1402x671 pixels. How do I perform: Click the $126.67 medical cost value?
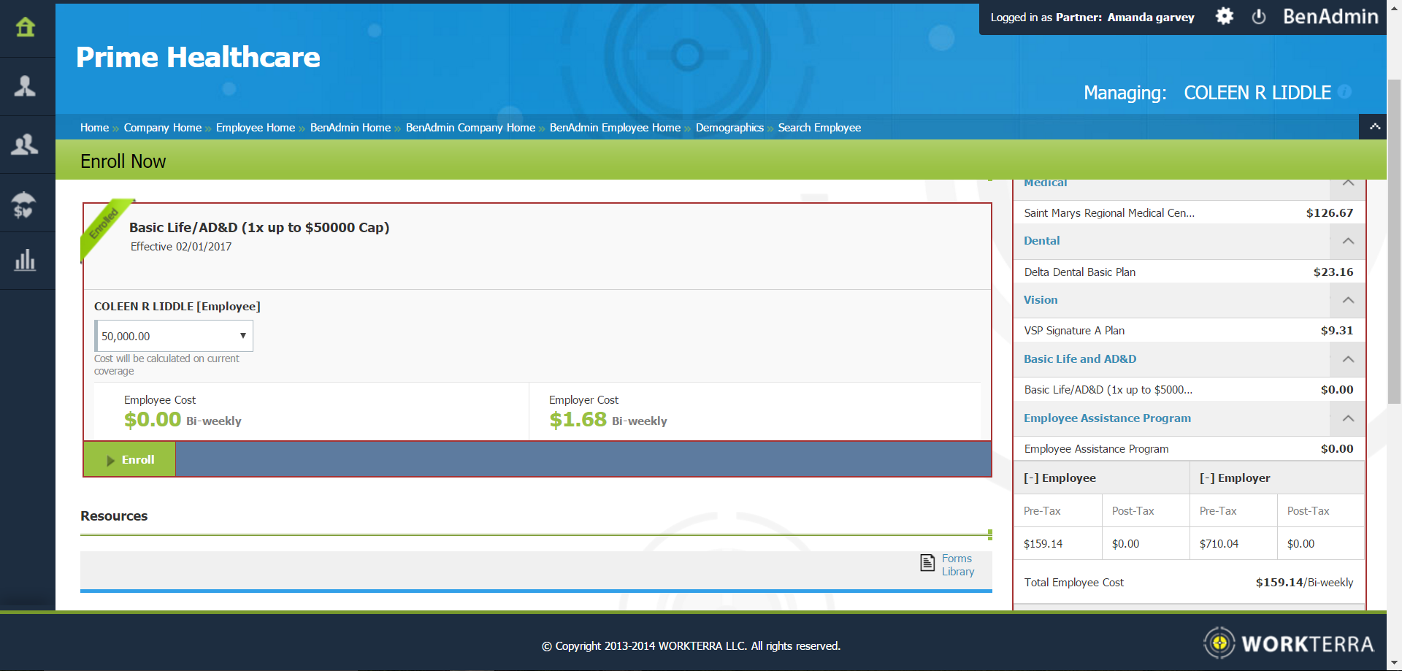pos(1329,212)
